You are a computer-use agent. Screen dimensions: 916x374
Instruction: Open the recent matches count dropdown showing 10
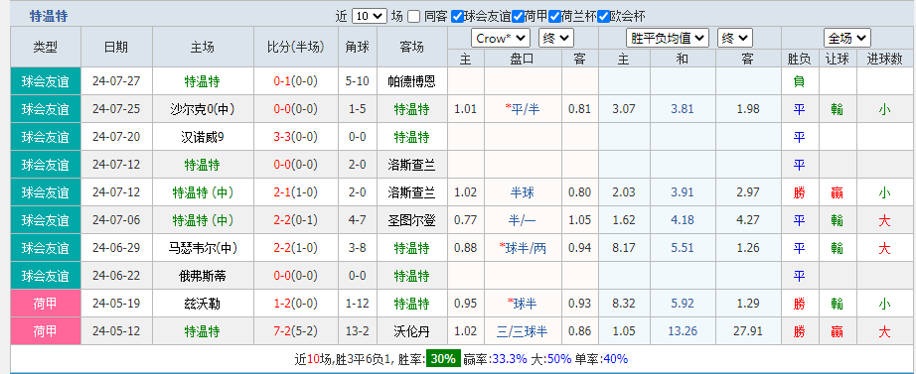click(x=370, y=16)
